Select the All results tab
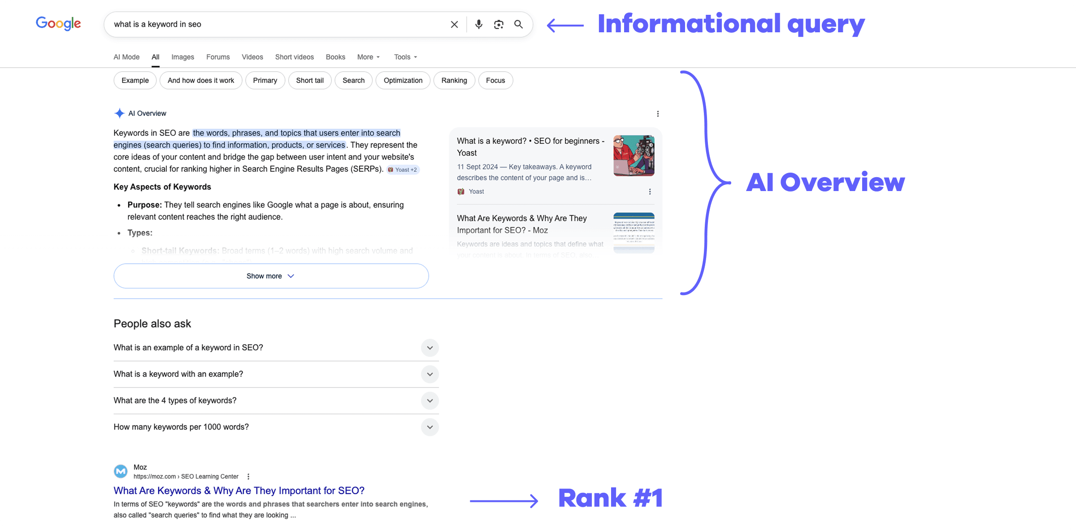The height and width of the screenshot is (531, 1076). point(156,57)
